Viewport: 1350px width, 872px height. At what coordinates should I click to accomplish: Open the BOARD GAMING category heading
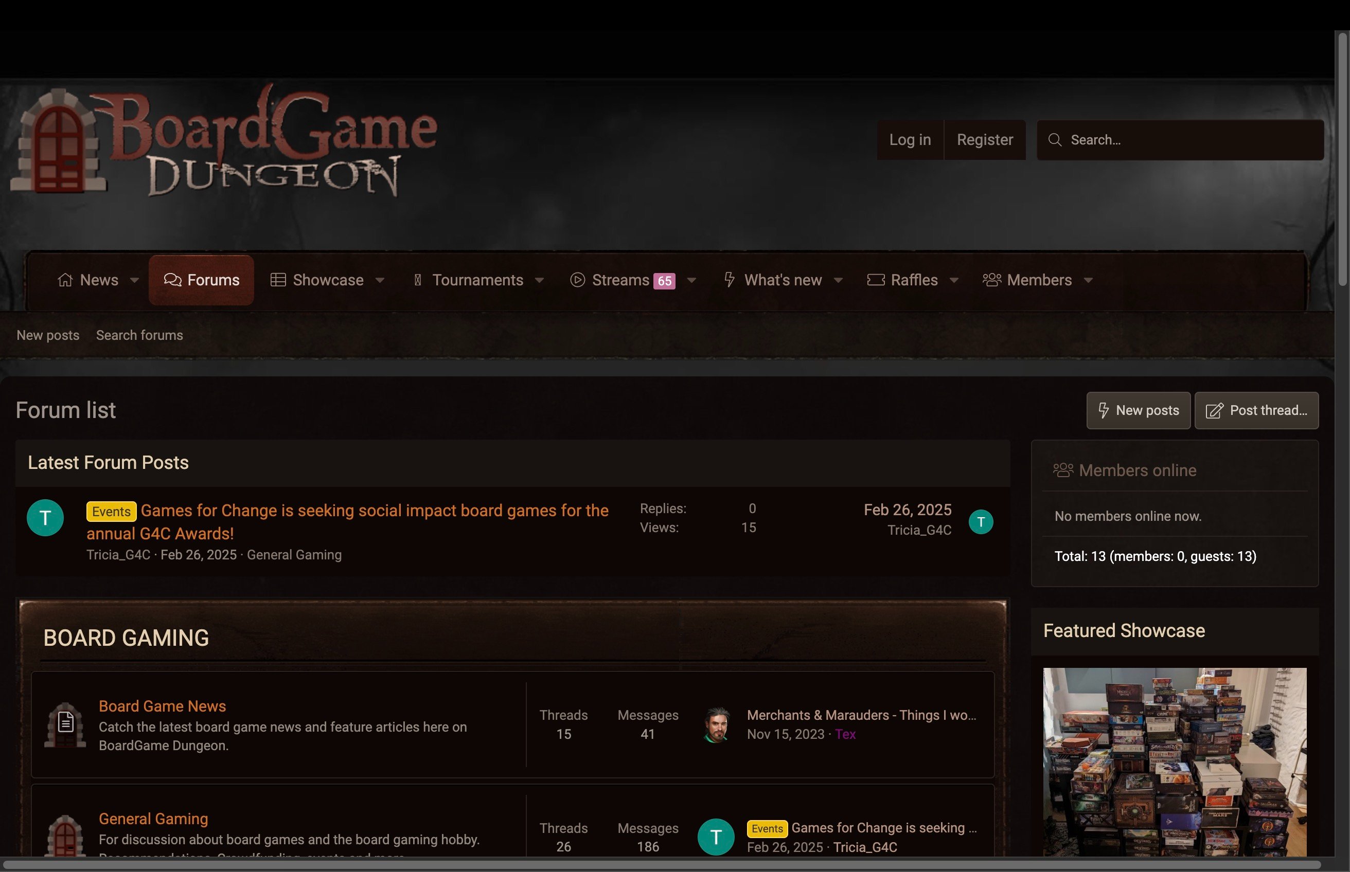(x=126, y=638)
